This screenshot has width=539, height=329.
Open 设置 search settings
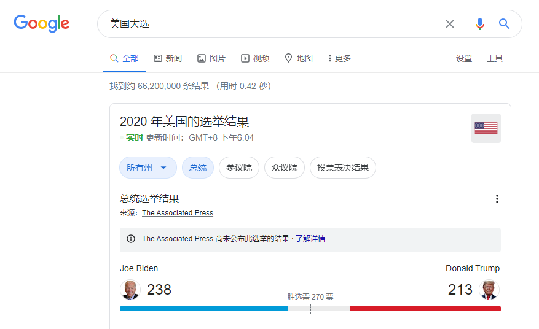click(464, 58)
